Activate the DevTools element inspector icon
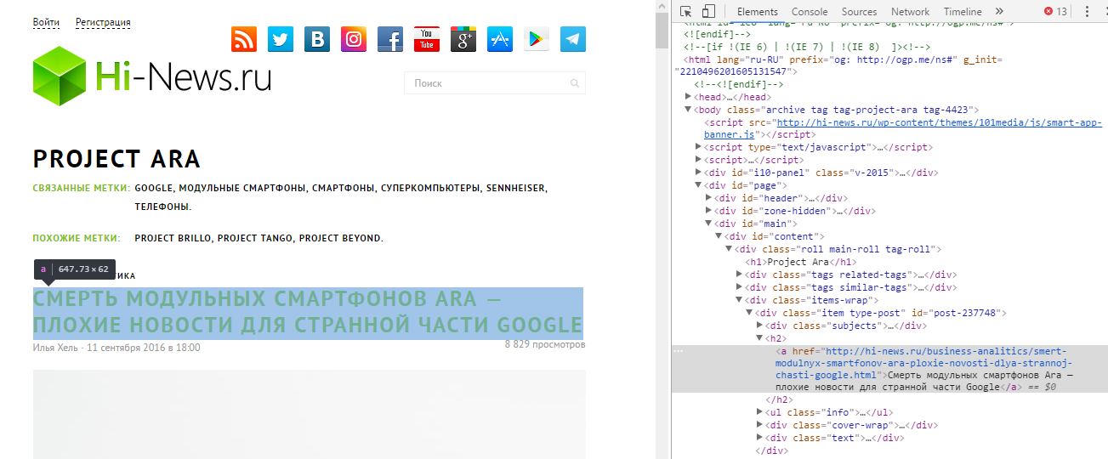This screenshot has height=459, width=1108. coord(686,11)
